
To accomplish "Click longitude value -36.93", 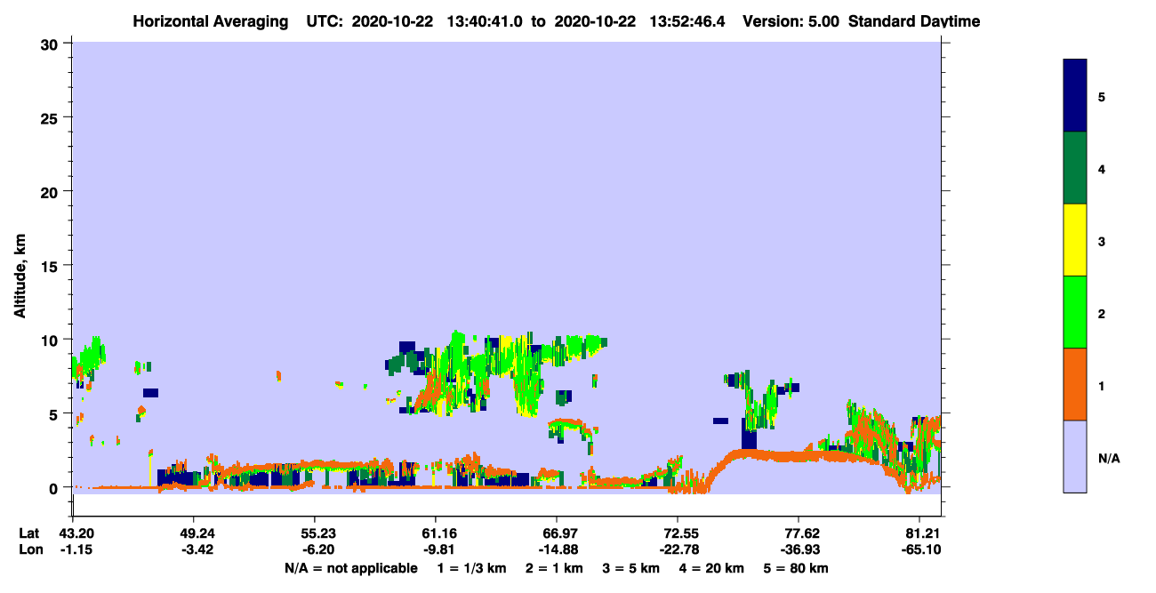I will [799, 549].
